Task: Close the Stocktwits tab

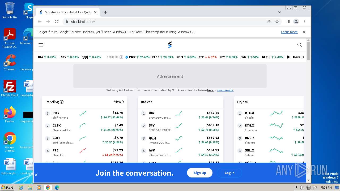Action: tap(95, 12)
